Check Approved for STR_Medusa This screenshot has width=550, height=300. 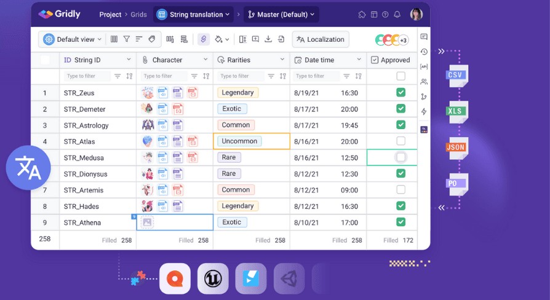[401, 157]
